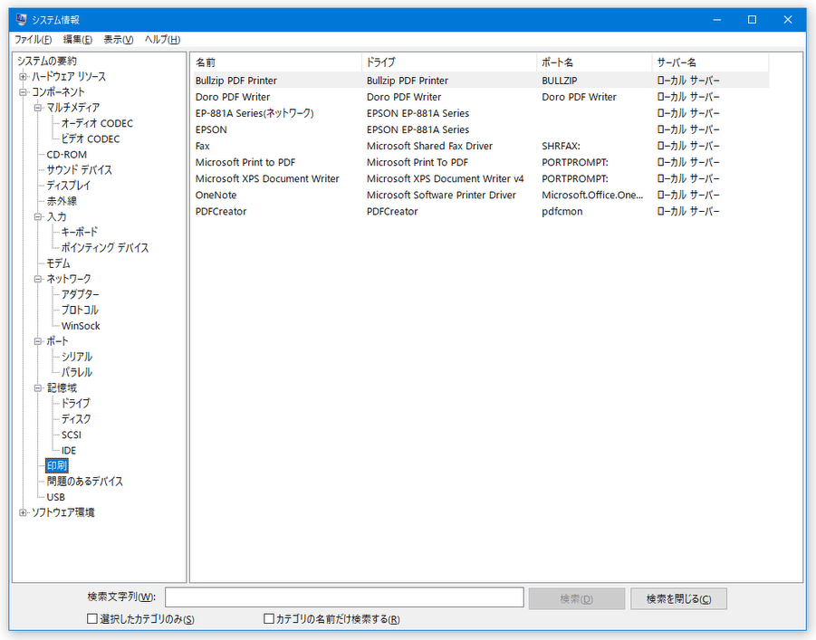Screen dimensions: 816x640
Task: Sort by the 名前 column header
Action: (276, 62)
